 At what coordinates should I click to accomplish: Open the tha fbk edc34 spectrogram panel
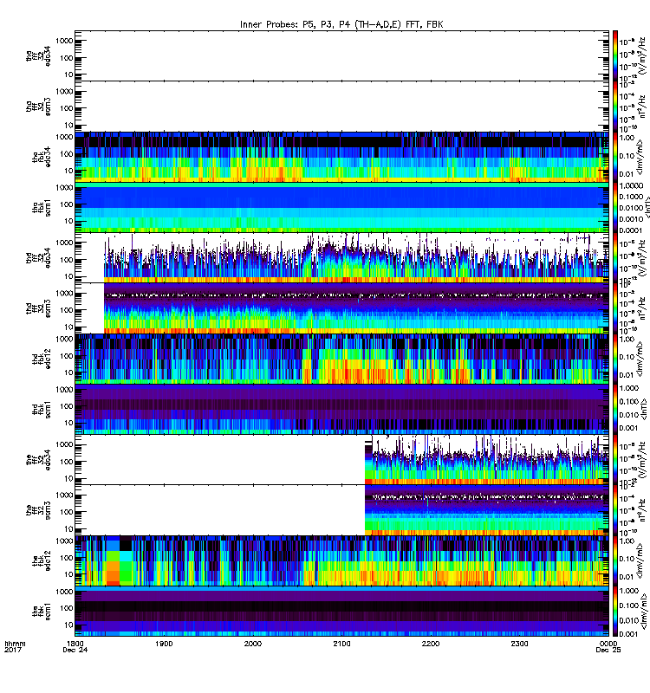(x=341, y=157)
